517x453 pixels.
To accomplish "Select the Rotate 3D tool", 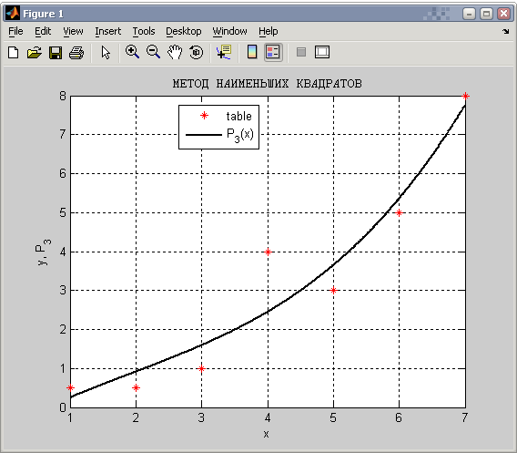I will pos(197,52).
